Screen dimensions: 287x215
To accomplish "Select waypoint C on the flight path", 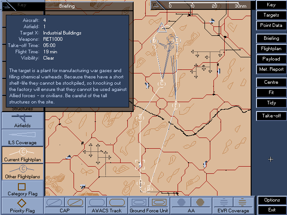I will [x=162, y=83].
